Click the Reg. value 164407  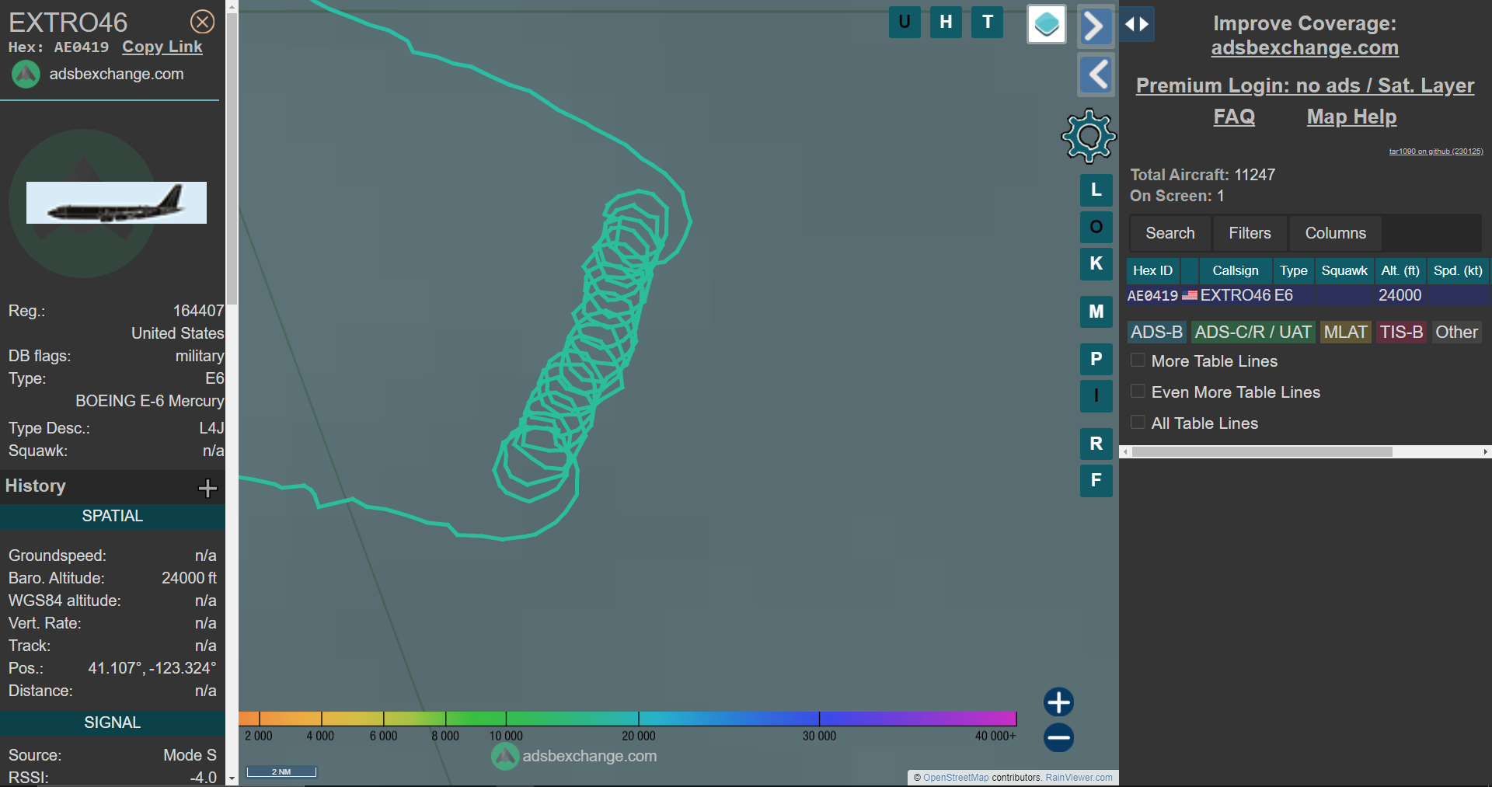tap(198, 311)
